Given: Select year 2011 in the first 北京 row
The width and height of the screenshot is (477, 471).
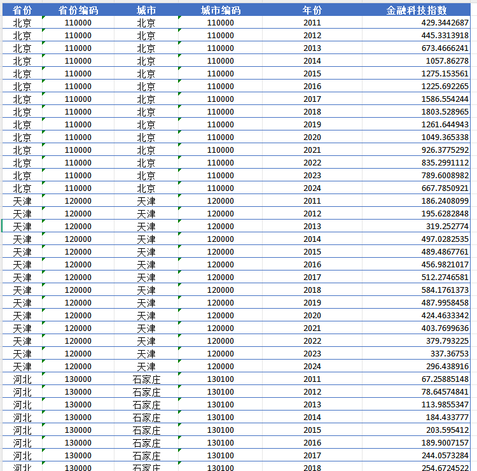Looking at the screenshot, I should coord(312,22).
